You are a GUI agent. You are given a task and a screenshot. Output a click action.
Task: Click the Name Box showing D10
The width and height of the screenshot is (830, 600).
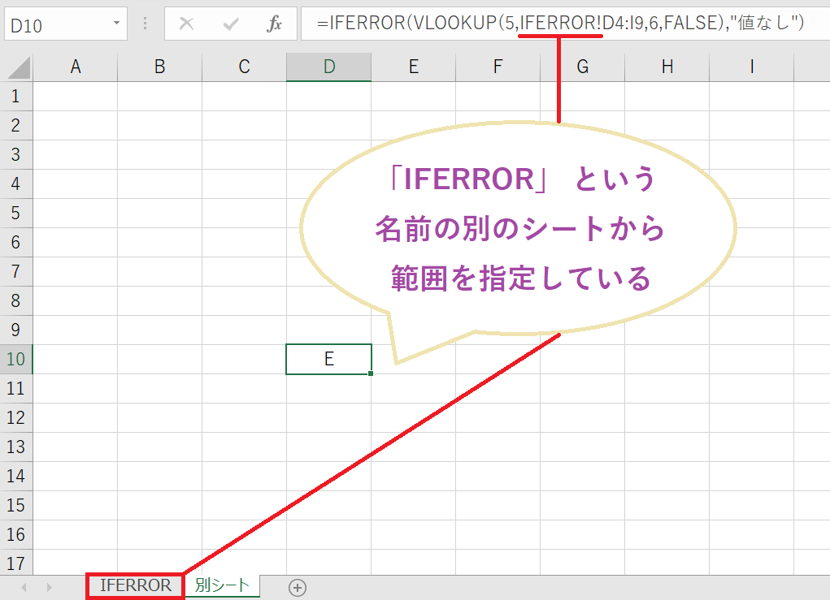pyautogui.click(x=57, y=24)
